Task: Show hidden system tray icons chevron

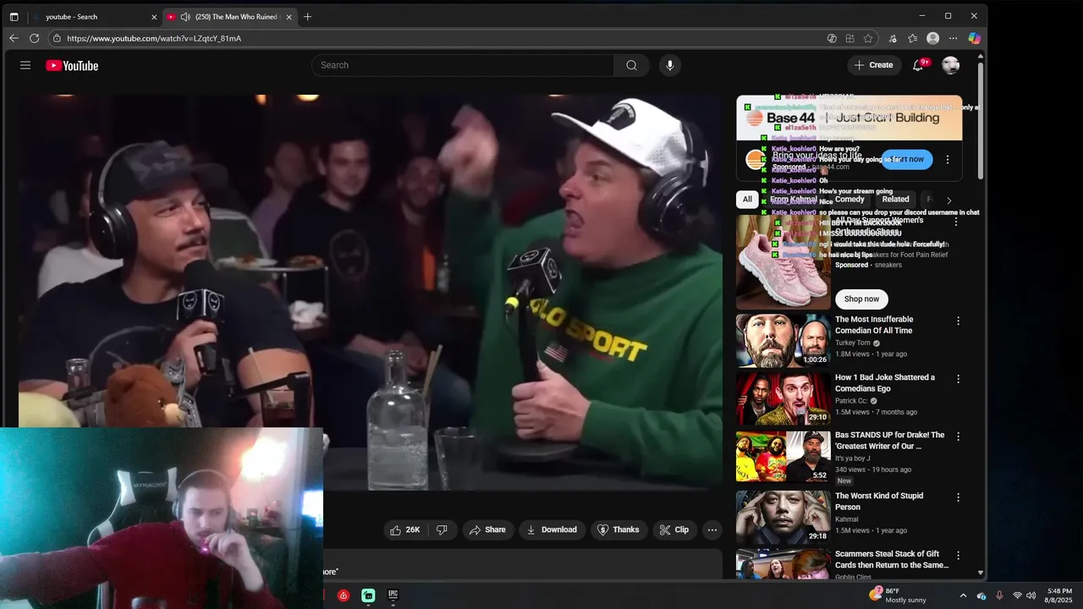Action: pos(963,595)
